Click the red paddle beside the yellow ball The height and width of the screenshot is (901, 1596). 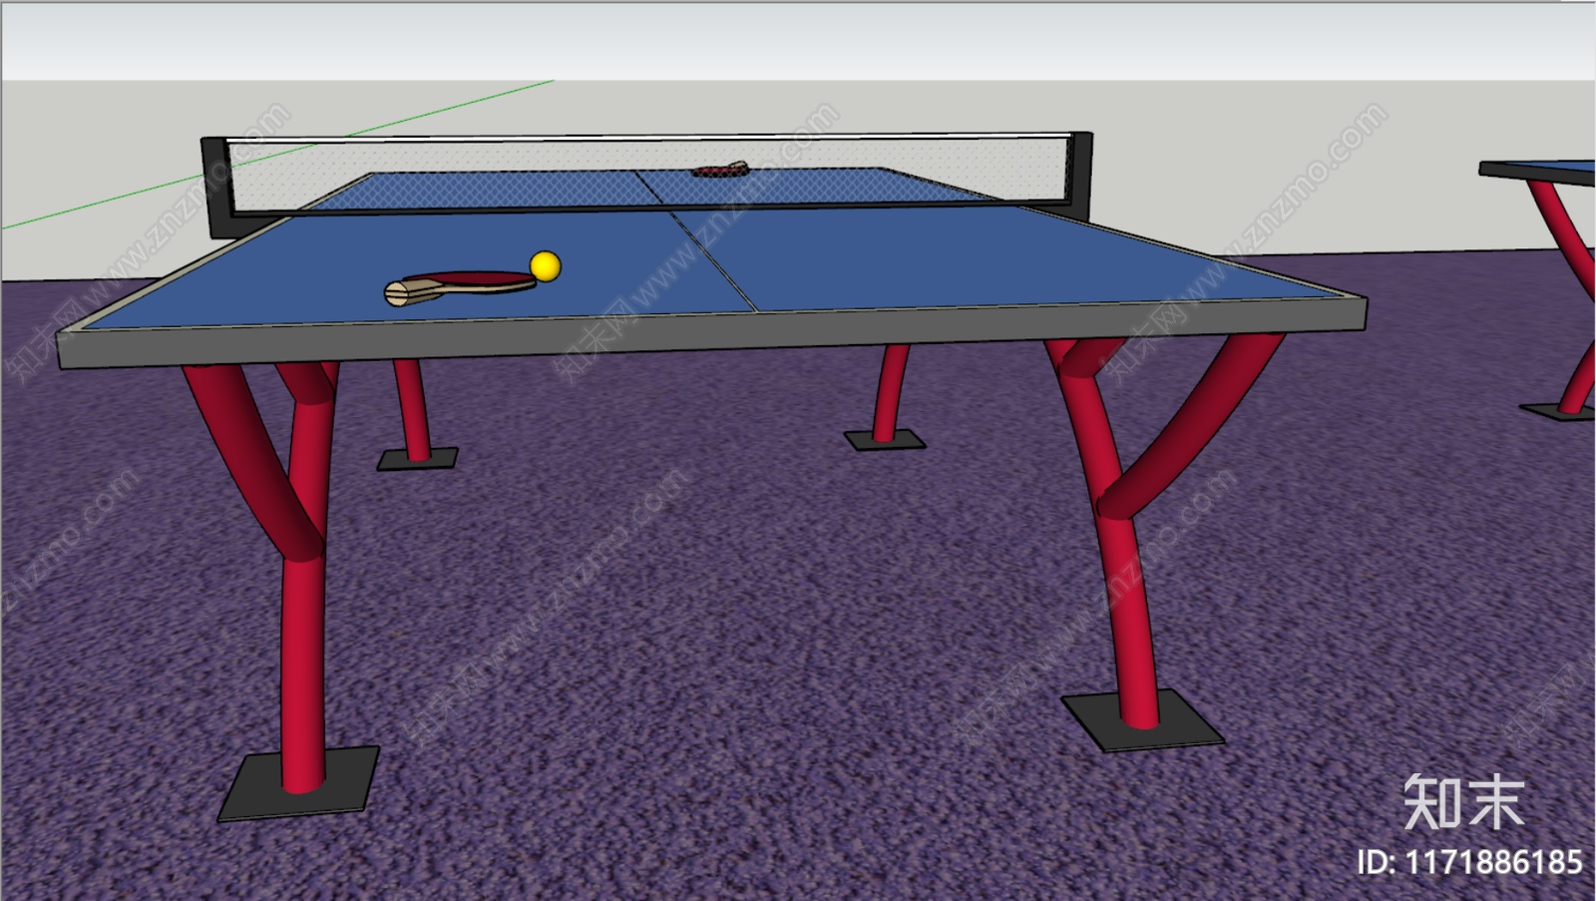point(460,285)
